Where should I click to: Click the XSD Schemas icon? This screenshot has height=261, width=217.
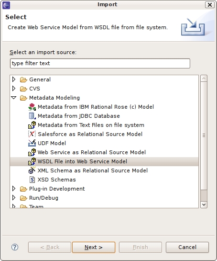click(x=32, y=180)
